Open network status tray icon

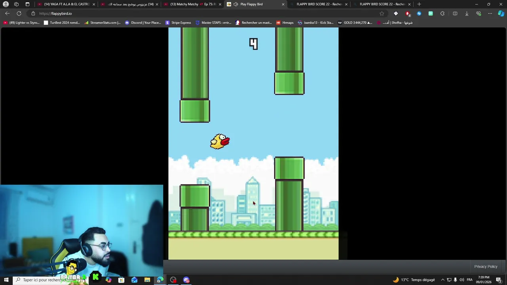coord(449,280)
